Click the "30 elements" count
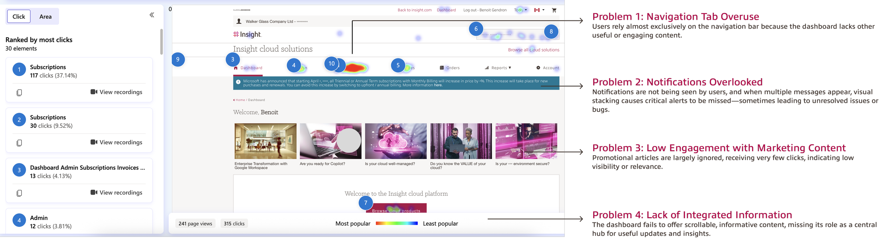The height and width of the screenshot is (240, 879). 21,49
